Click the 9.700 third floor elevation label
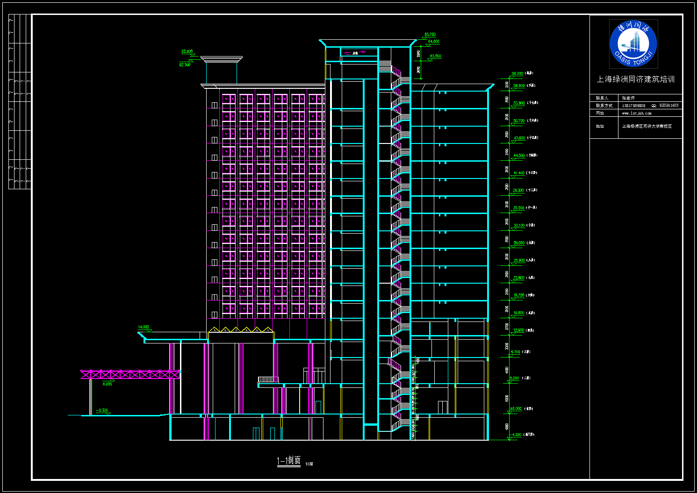697x493 pixels. click(515, 352)
